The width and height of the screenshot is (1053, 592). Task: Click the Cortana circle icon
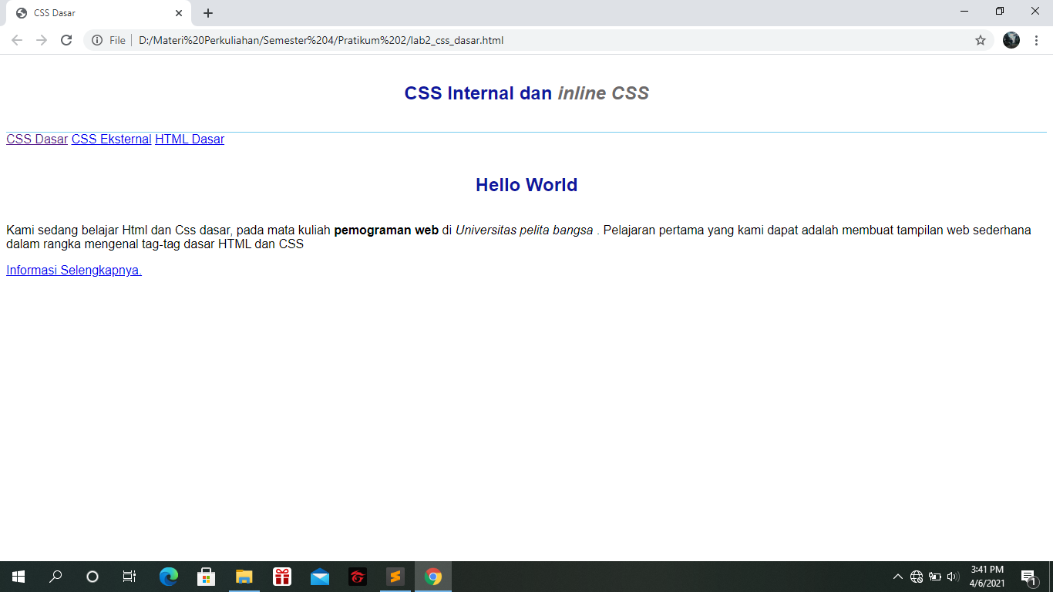coord(93,577)
